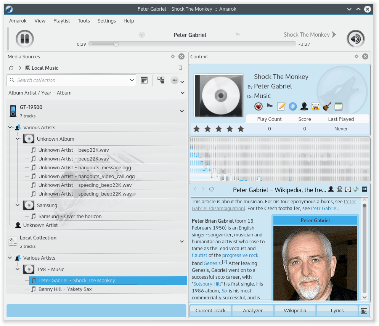Click the blue settings icon in the Wikipedia applet header
Viewport: 379px width, 326px height.
pos(365,189)
